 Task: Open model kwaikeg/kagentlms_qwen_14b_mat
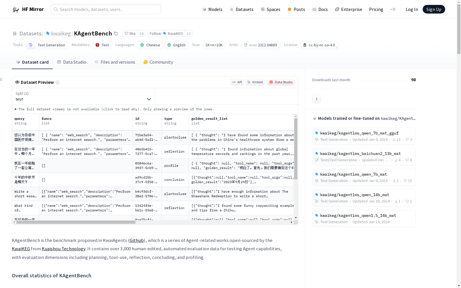364,198
